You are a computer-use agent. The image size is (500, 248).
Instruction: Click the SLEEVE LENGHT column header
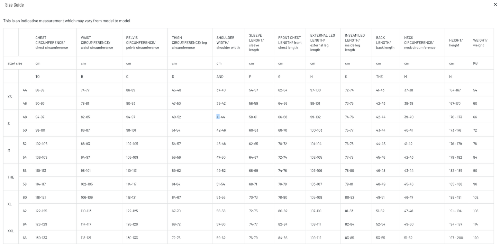pyautogui.click(x=256, y=43)
